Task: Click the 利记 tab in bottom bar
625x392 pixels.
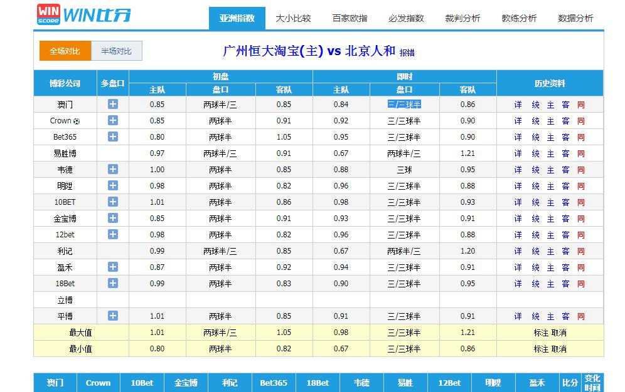Action: tap(230, 383)
